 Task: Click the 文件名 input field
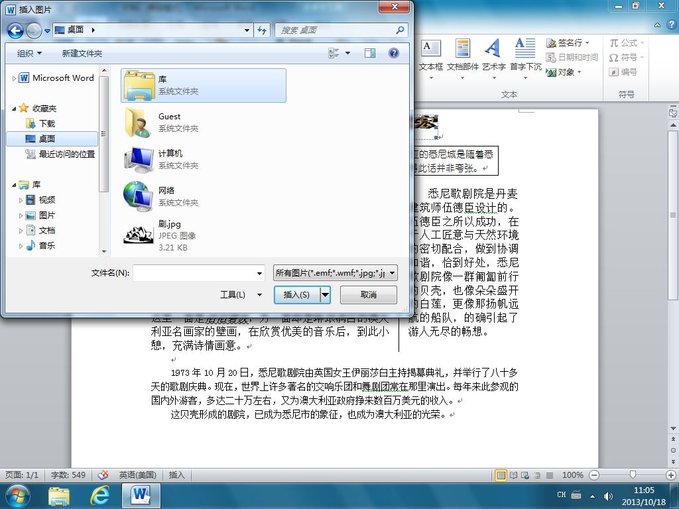click(x=198, y=273)
